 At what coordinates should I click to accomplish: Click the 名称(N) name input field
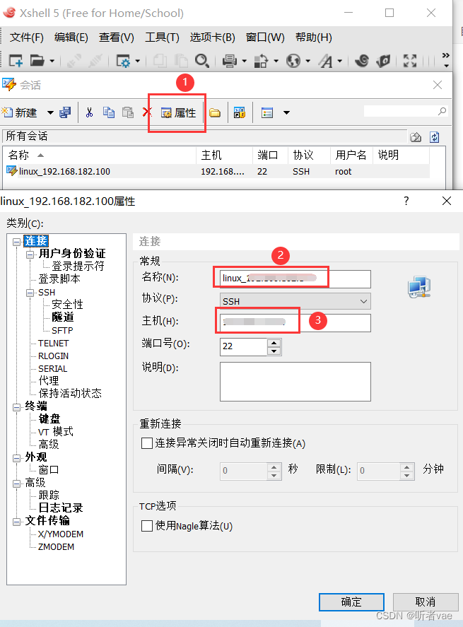click(295, 279)
